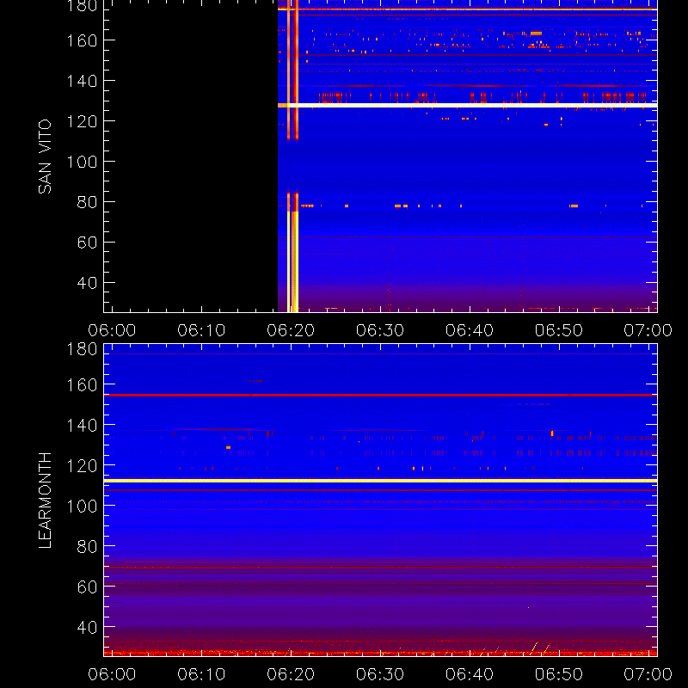Pick the 100 tick label on Learmonth axis
688x688 pixels.
point(82,506)
